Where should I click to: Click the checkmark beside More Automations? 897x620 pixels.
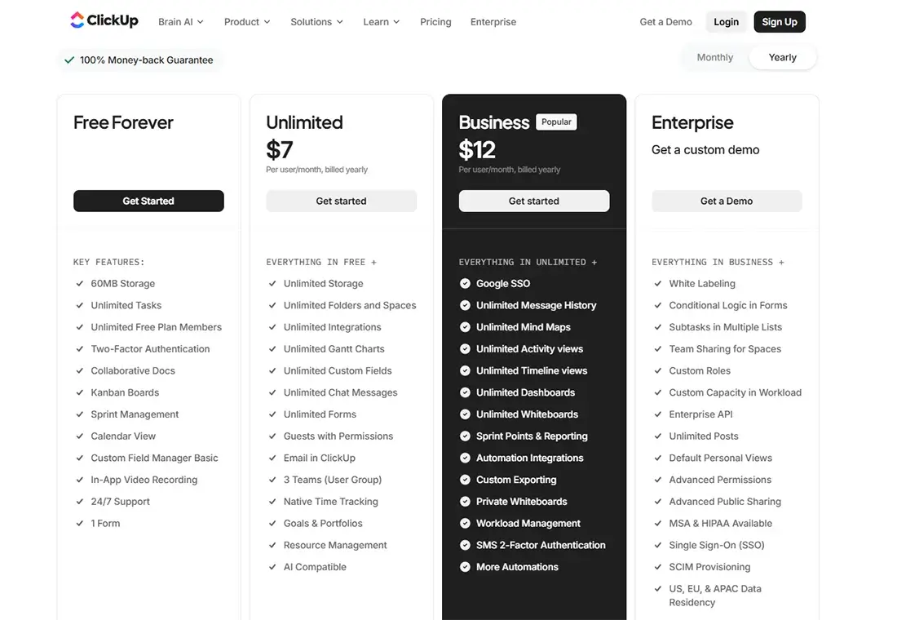(x=465, y=567)
